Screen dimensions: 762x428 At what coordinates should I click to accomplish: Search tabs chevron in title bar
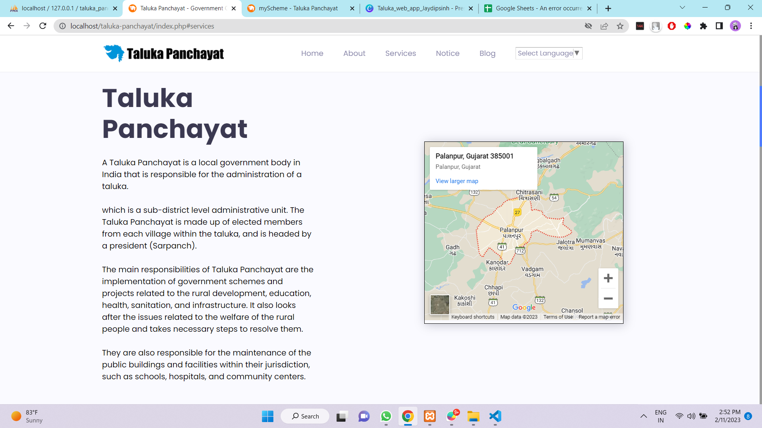(682, 8)
